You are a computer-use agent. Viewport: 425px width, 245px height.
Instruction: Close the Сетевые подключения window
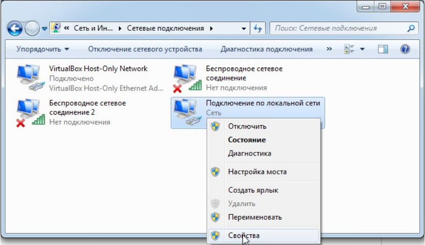pyautogui.click(x=405, y=6)
